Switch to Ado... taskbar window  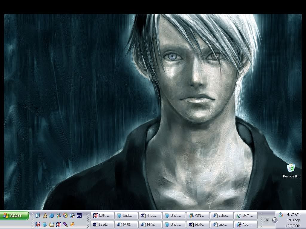point(246,225)
